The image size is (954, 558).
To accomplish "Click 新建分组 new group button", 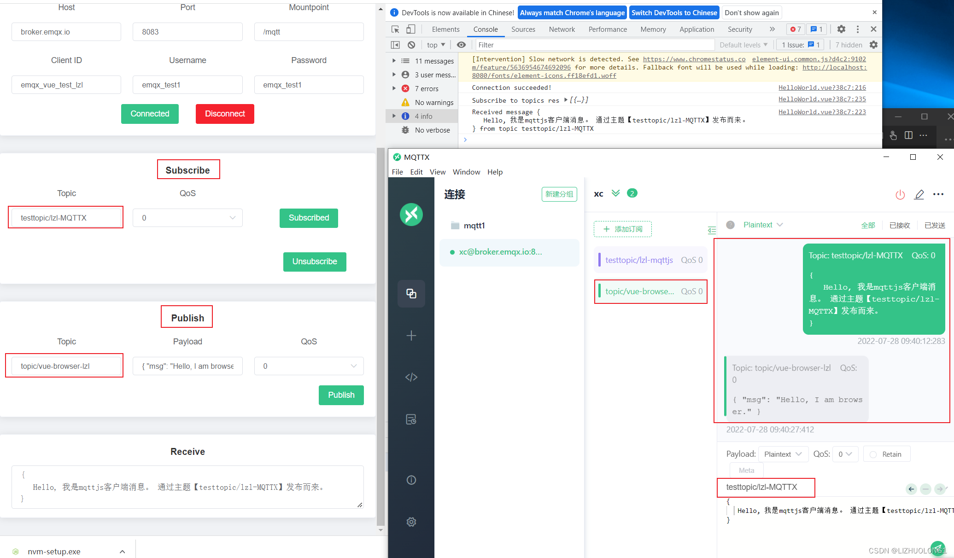I will point(559,194).
